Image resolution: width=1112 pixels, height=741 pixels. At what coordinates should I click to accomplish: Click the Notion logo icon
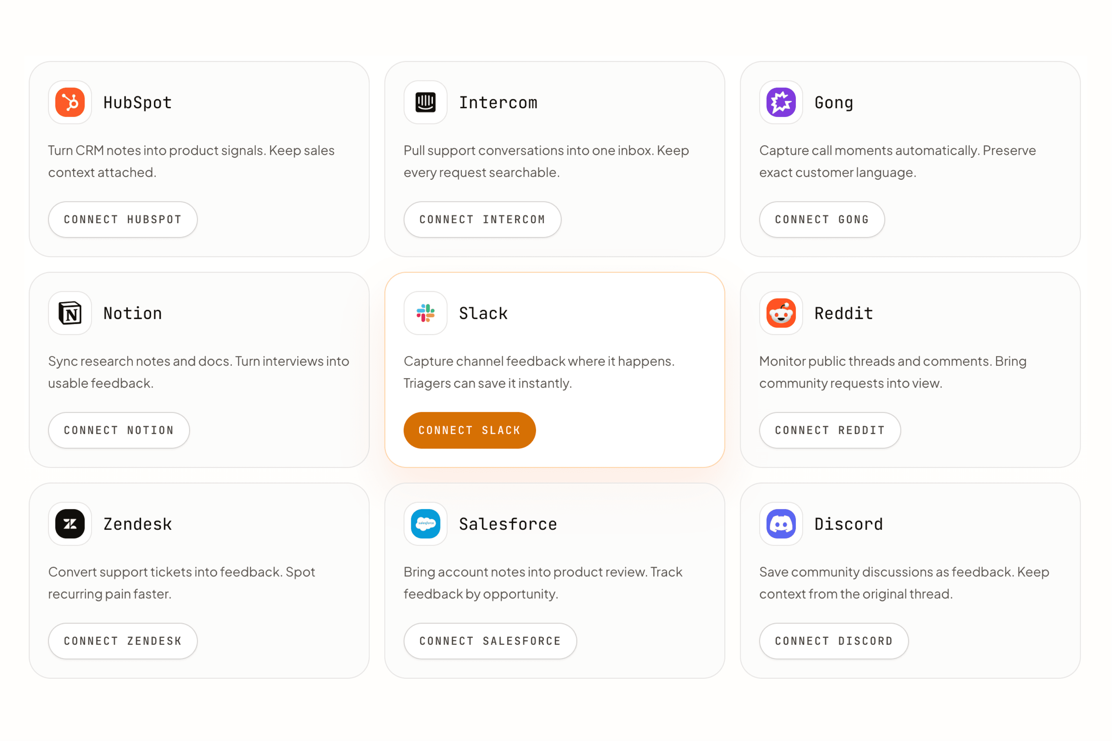(70, 313)
